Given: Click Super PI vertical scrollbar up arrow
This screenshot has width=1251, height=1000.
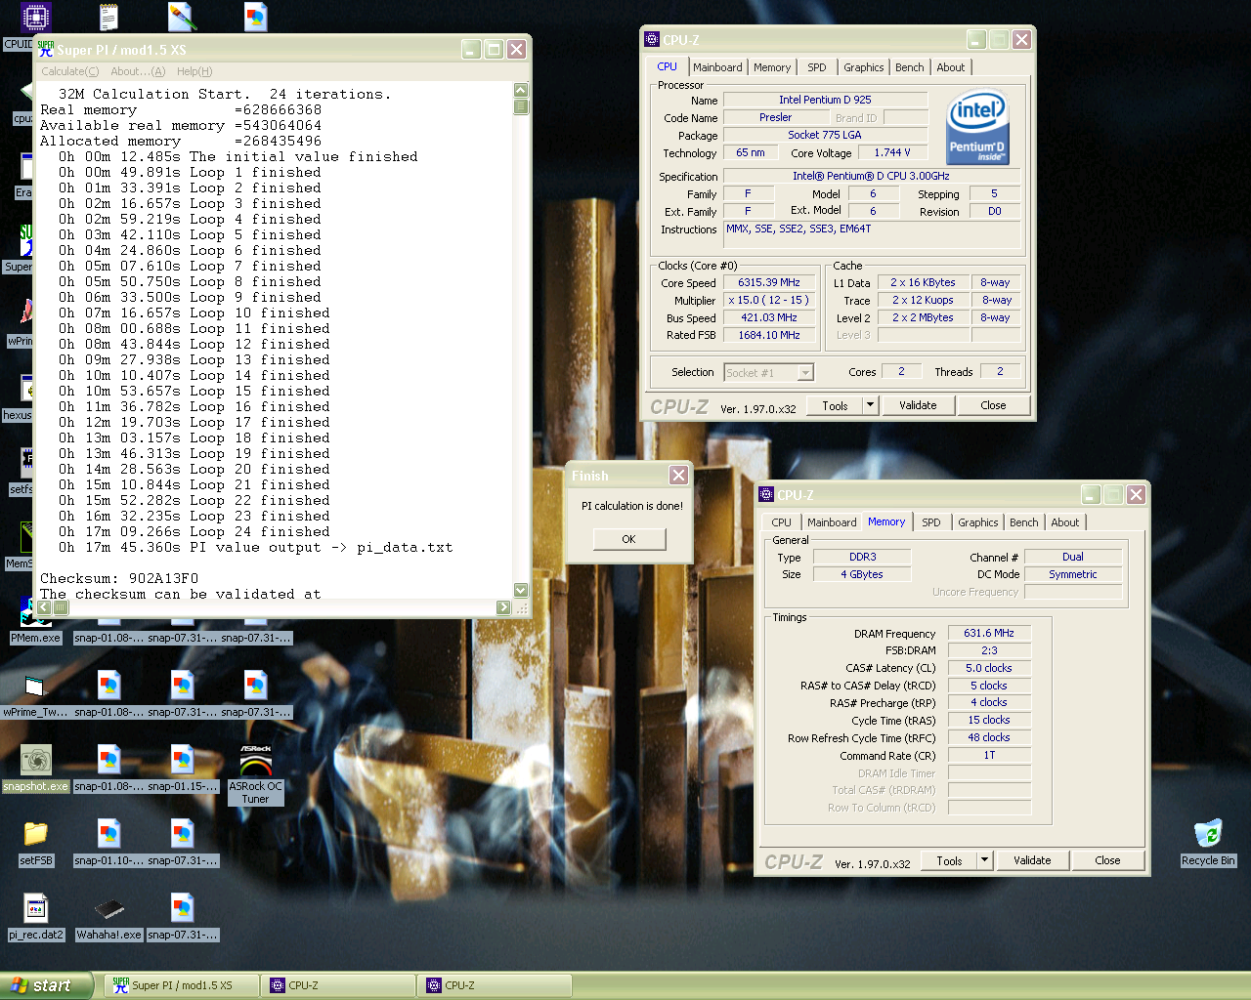Looking at the screenshot, I should 521,90.
